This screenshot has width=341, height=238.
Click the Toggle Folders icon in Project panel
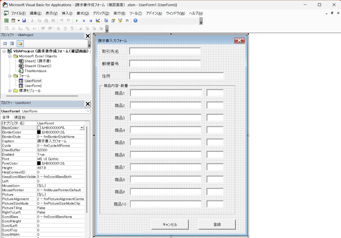point(20,43)
